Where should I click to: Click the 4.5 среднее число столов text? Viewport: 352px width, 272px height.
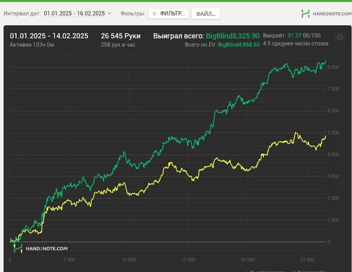[296, 44]
